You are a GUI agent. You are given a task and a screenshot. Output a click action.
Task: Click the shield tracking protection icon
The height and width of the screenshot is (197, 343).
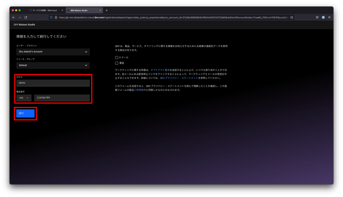[51, 18]
